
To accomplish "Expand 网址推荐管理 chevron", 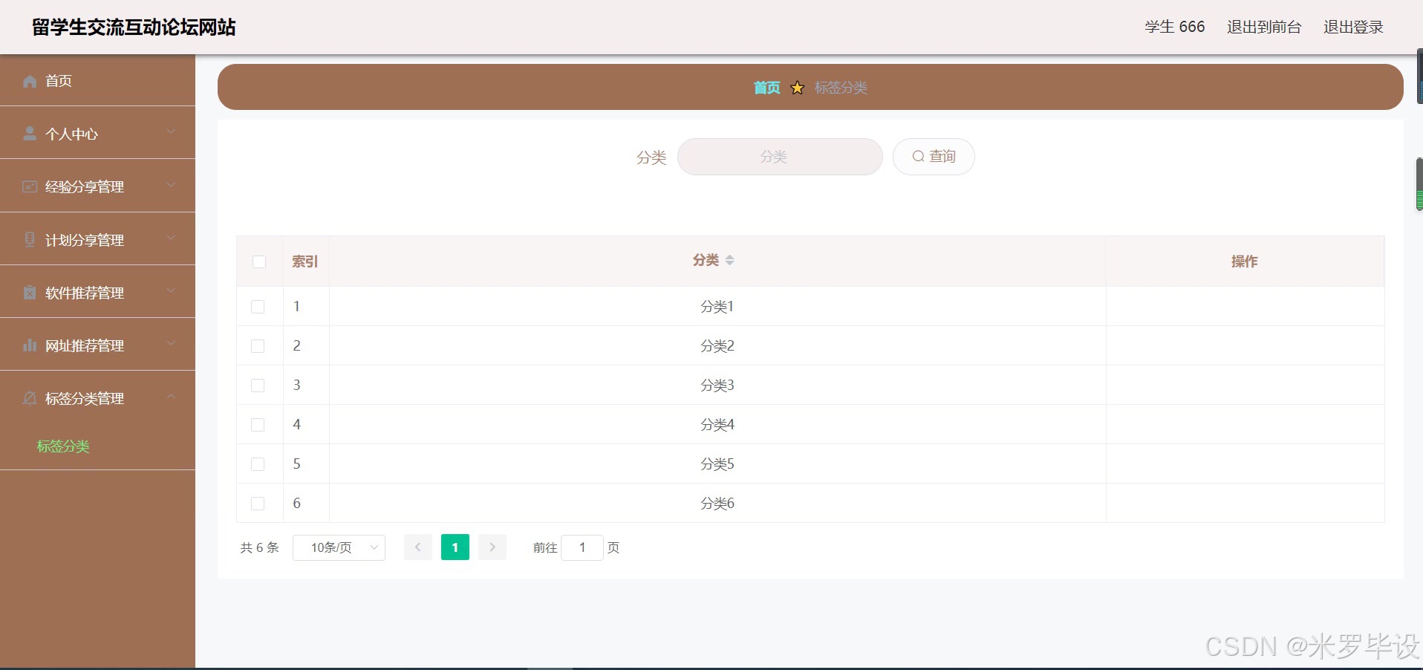I will [172, 343].
